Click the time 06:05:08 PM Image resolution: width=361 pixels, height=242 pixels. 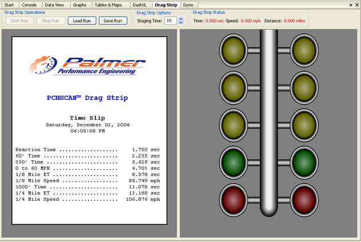pos(87,131)
